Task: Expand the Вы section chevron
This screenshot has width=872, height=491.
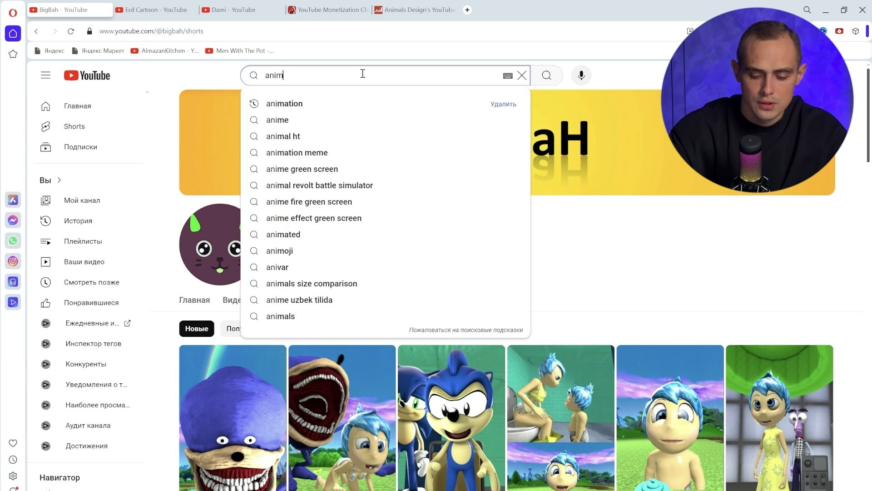Action: tap(59, 180)
